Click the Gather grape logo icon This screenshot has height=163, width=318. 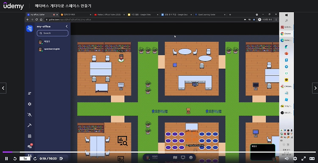pyautogui.click(x=30, y=28)
